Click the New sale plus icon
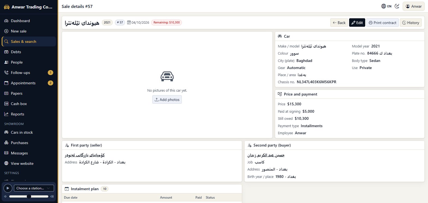This screenshot has width=428, height=203. click(7, 31)
